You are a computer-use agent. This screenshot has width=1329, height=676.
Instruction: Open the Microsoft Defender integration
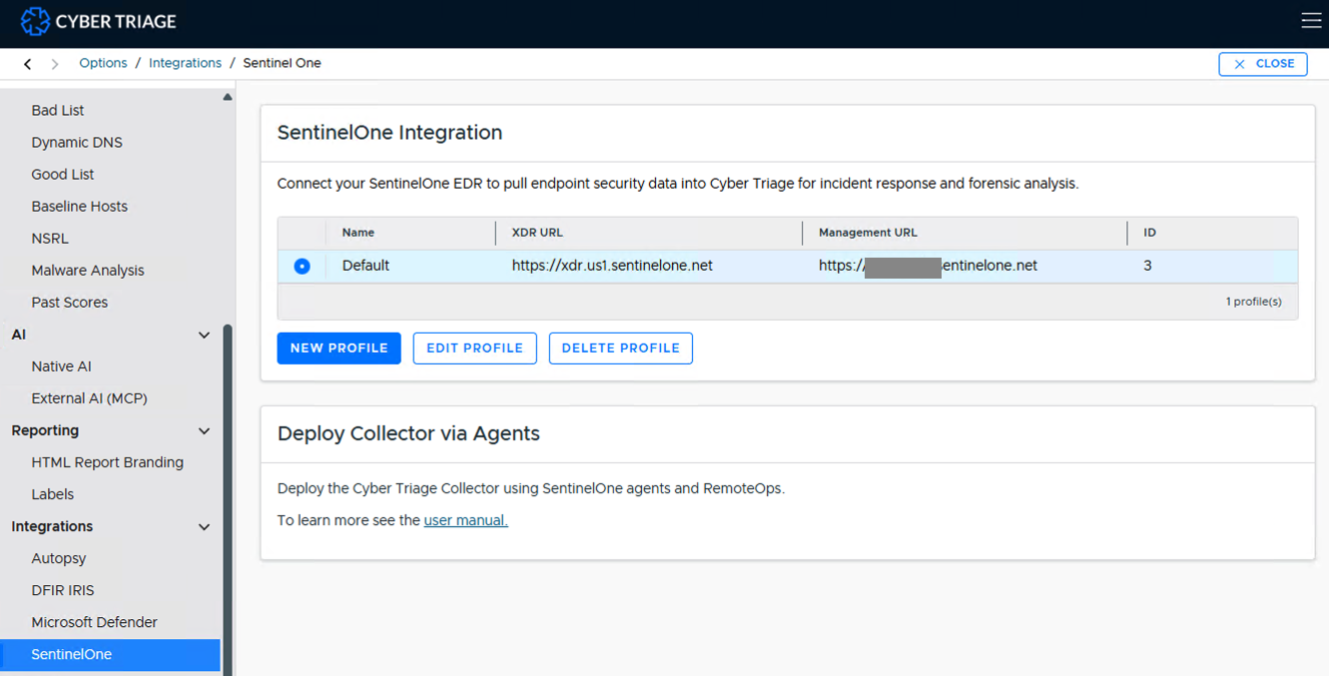pos(95,622)
